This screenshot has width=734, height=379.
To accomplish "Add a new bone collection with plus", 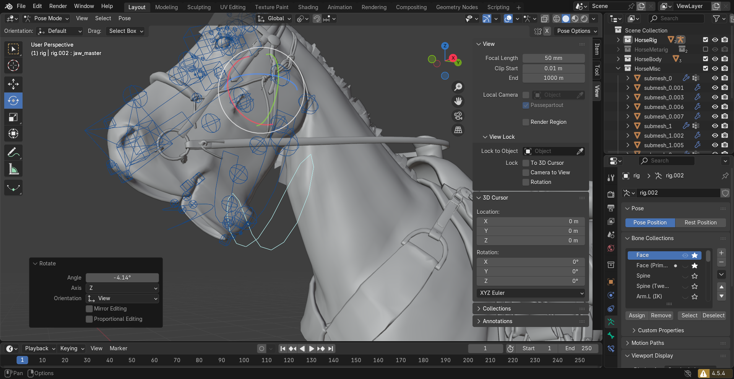I will click(x=721, y=253).
